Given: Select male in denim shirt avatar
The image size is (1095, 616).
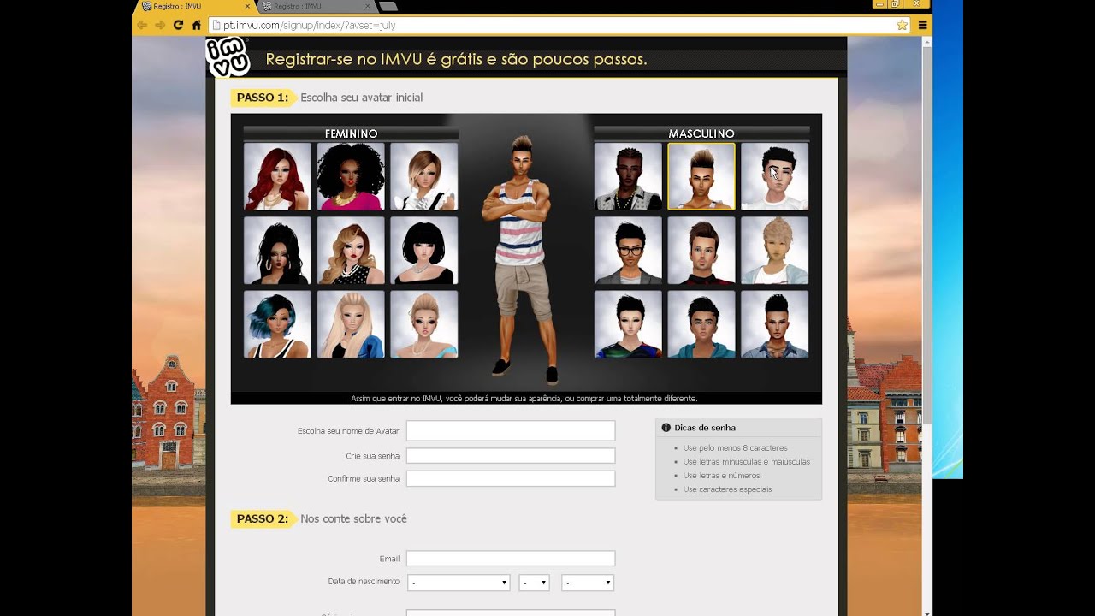Looking at the screenshot, I should click(x=774, y=324).
